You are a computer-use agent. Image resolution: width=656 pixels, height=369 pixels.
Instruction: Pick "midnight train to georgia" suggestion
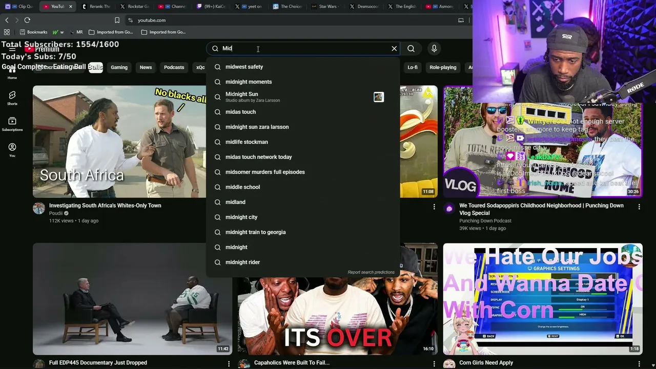point(303,232)
